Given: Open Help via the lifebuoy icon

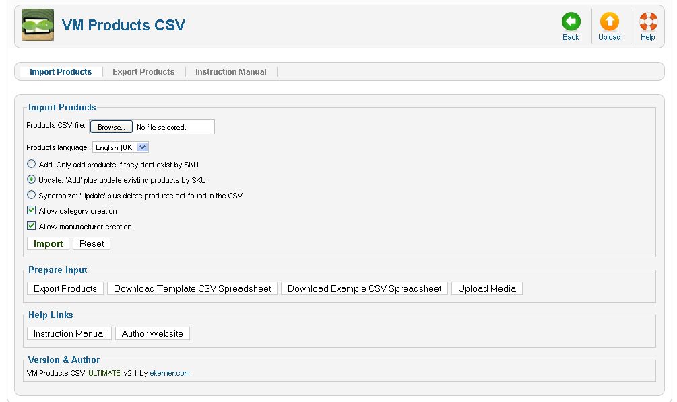Looking at the screenshot, I should pos(647,21).
